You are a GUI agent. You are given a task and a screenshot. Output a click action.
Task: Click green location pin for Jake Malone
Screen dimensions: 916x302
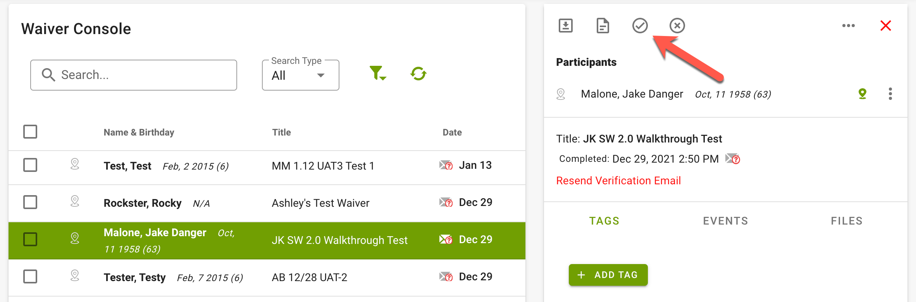(862, 94)
